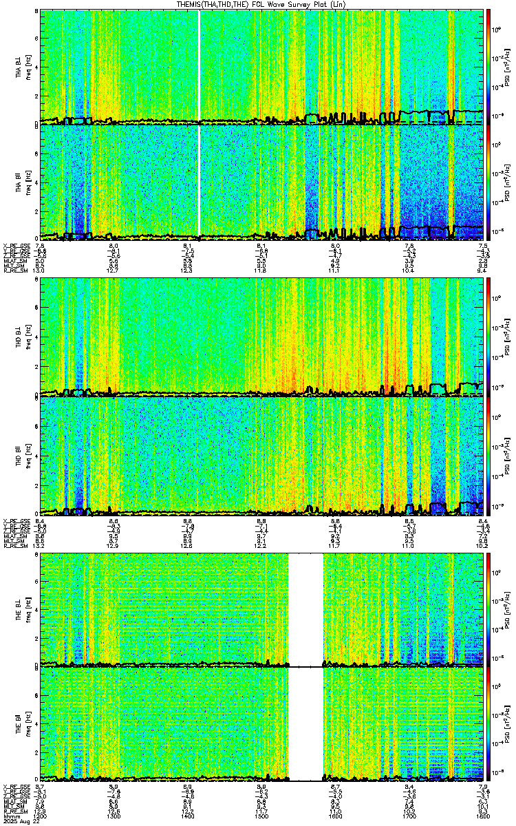Click the PSD color bar beside THE B∥
The image size is (516, 826).
pos(488,725)
